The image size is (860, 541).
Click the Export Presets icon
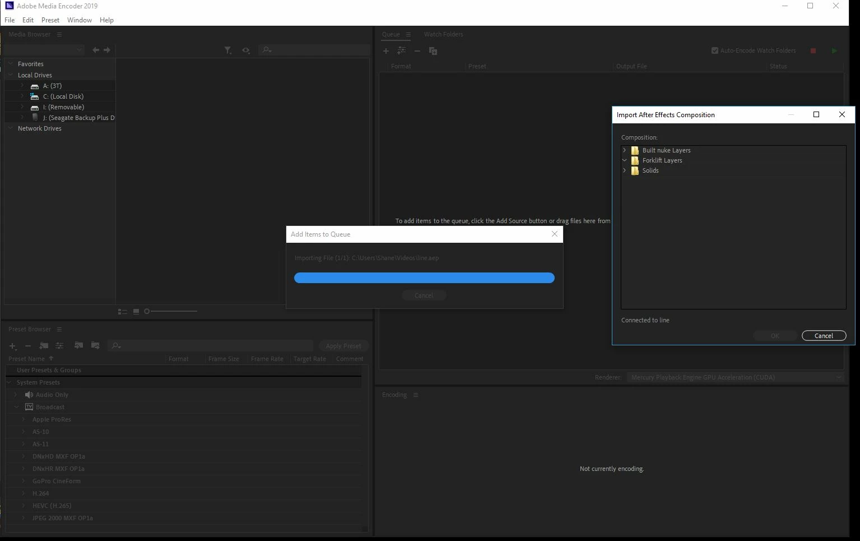pyautogui.click(x=95, y=346)
